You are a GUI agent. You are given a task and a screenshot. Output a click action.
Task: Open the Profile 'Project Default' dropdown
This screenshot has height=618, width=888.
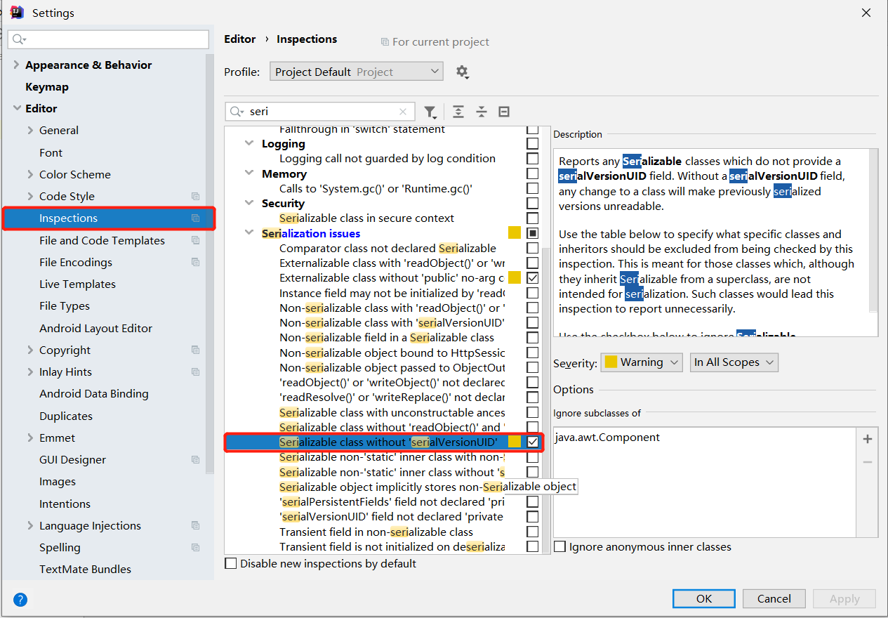click(357, 72)
